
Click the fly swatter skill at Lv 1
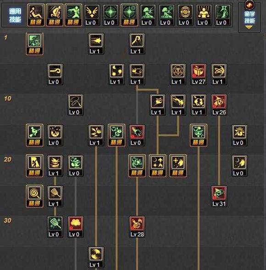55,196
